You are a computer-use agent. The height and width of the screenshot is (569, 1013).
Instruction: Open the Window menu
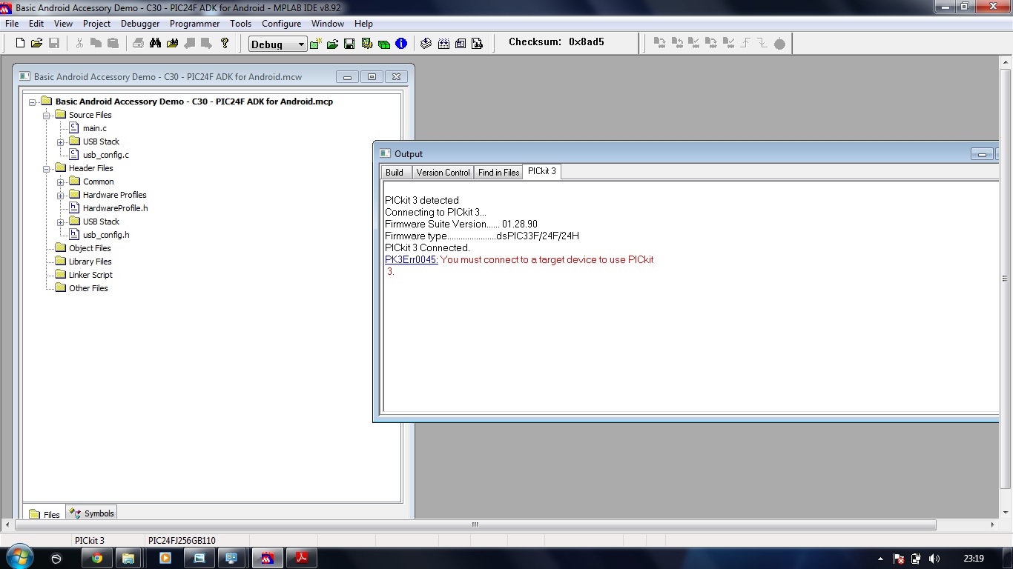point(327,24)
